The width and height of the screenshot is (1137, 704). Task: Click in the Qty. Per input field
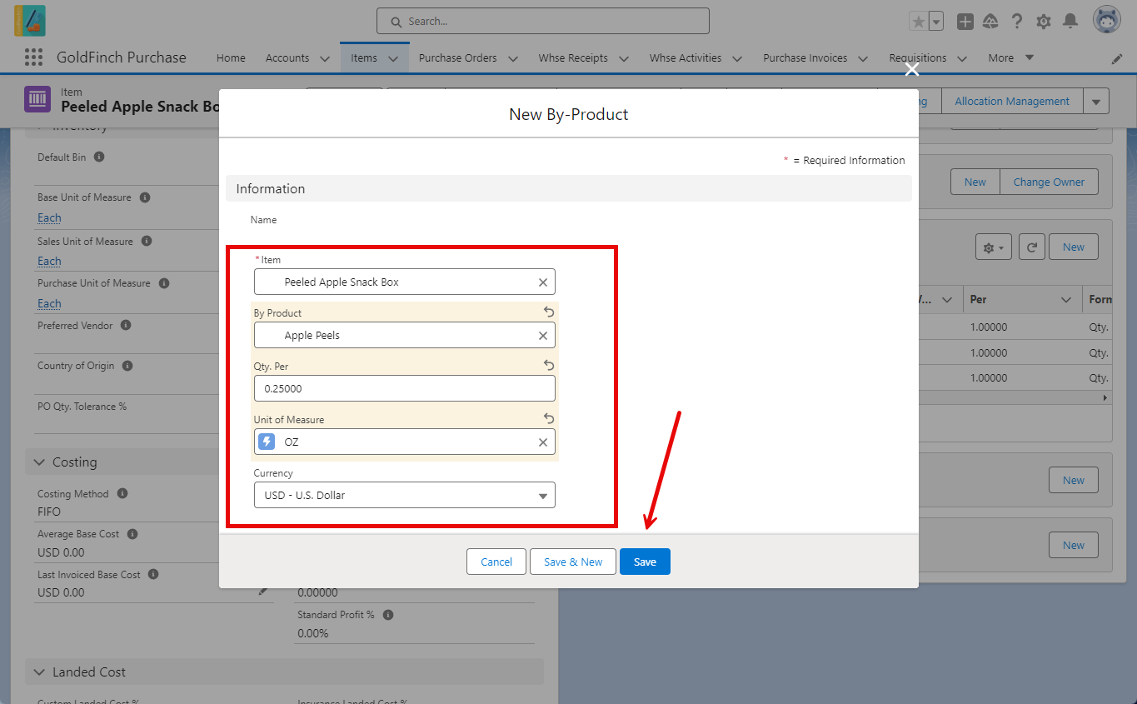(405, 388)
